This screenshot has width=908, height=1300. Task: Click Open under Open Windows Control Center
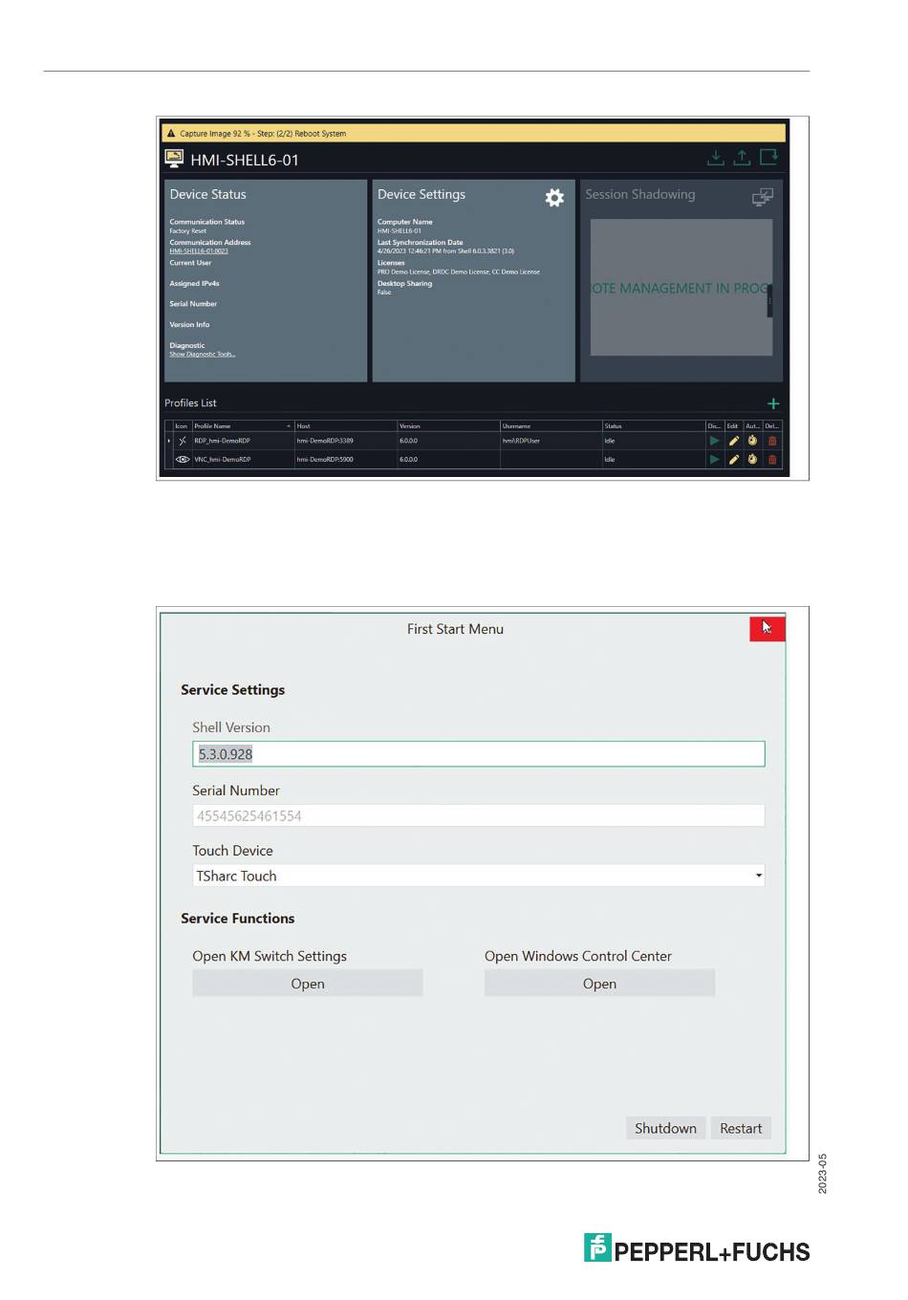599,984
